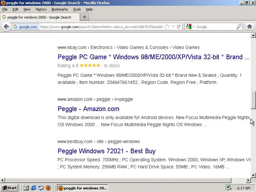Open the Help menu
This screenshot has height=192, width=256.
[89, 9]
